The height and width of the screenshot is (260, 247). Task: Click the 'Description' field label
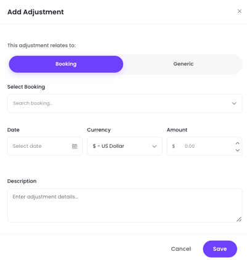(x=22, y=181)
